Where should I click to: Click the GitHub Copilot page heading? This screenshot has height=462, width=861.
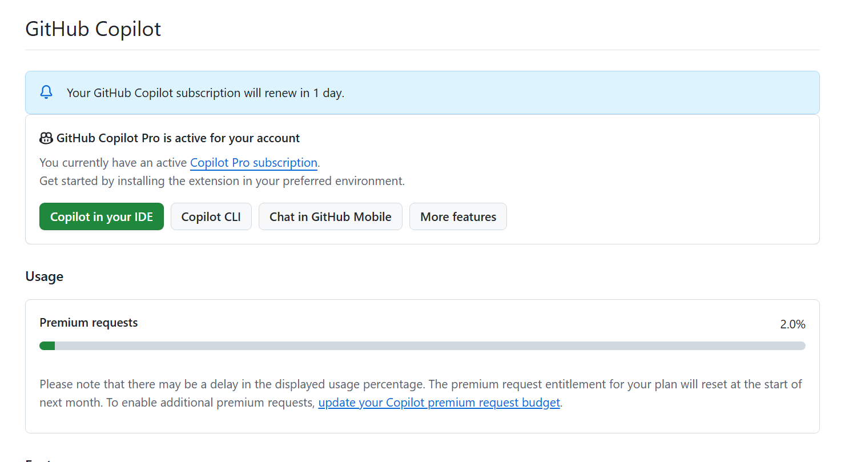[x=93, y=29]
